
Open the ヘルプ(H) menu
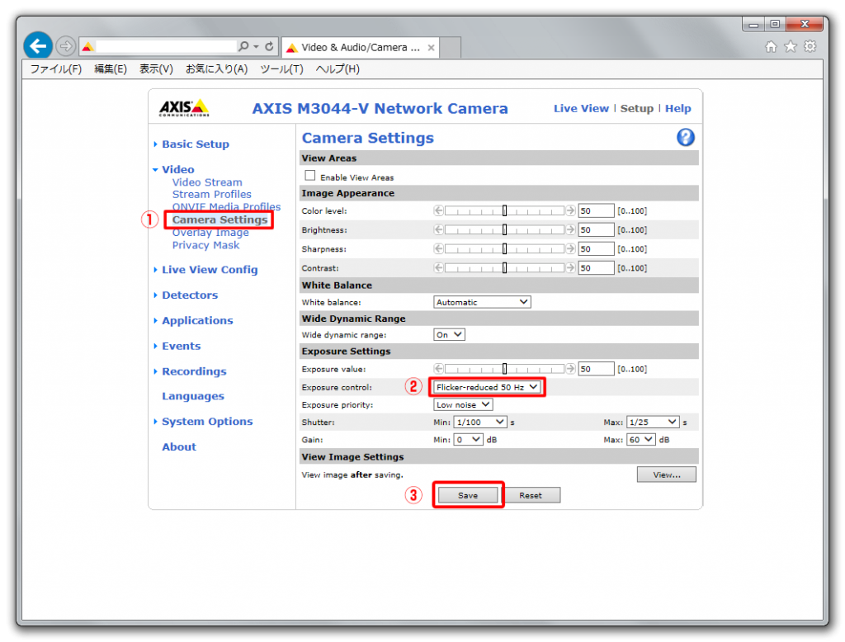(338, 69)
